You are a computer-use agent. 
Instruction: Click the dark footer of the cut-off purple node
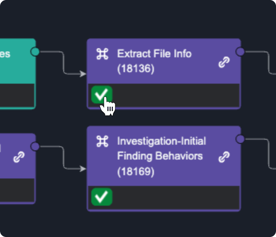pyautogui.click(x=16, y=190)
